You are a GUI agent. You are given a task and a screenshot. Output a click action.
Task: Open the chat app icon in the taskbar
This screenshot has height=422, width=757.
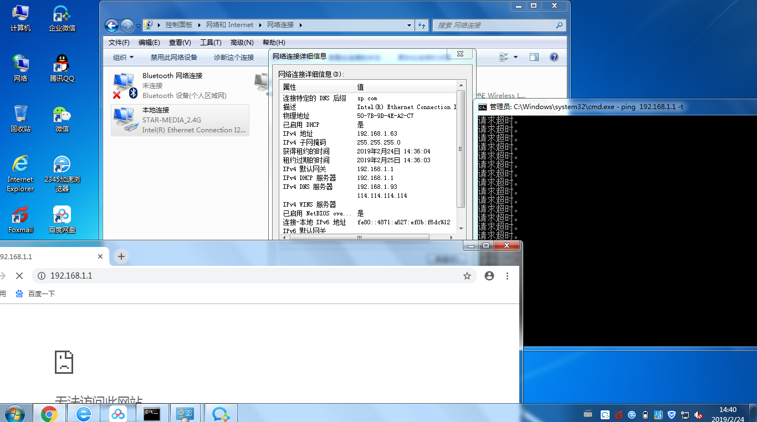point(221,413)
